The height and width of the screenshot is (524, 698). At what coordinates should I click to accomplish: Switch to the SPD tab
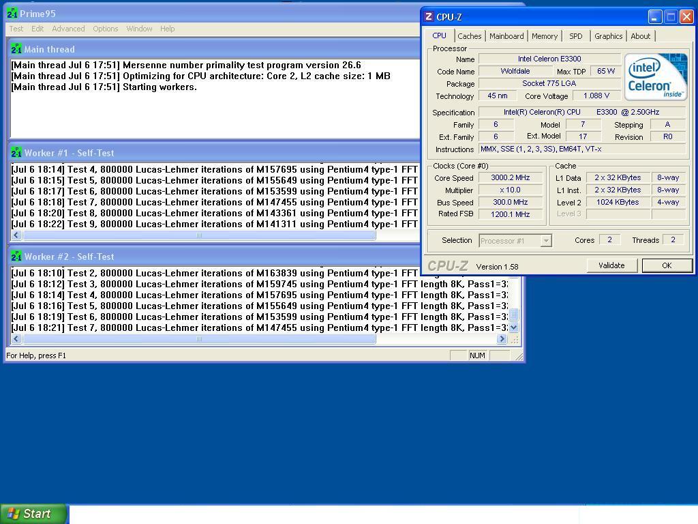point(575,36)
